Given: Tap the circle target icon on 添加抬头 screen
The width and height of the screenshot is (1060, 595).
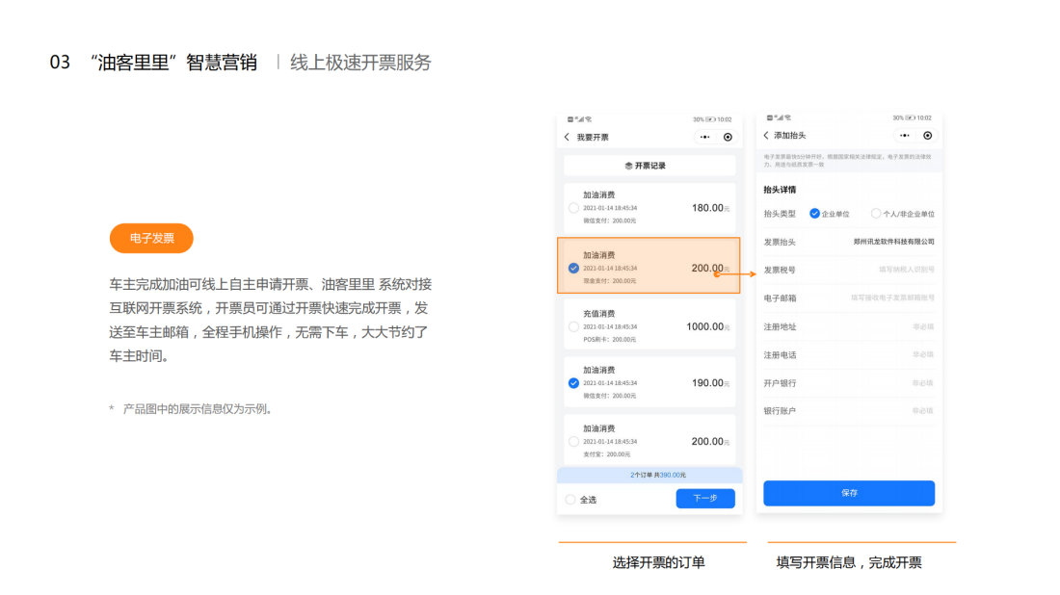Looking at the screenshot, I should (927, 136).
